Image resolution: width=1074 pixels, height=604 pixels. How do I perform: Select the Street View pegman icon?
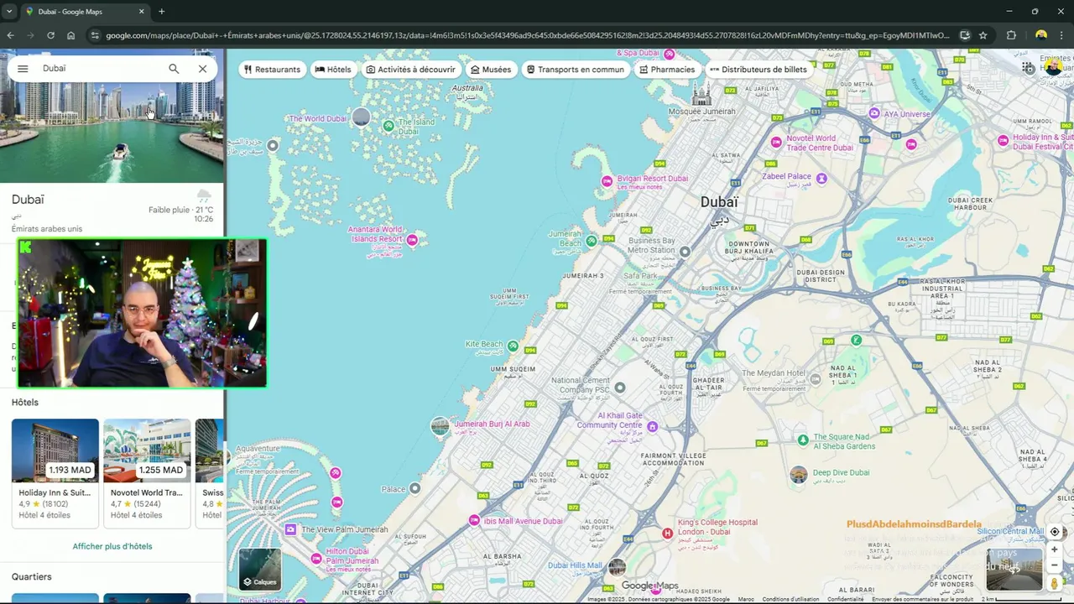[1055, 583]
